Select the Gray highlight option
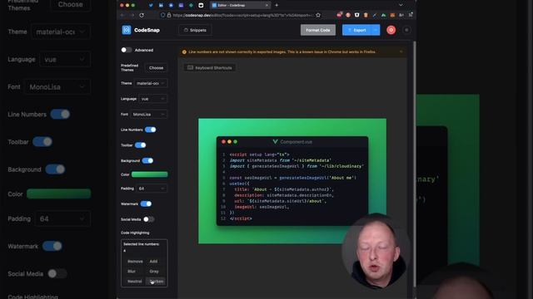The image size is (533, 299). 154,272
